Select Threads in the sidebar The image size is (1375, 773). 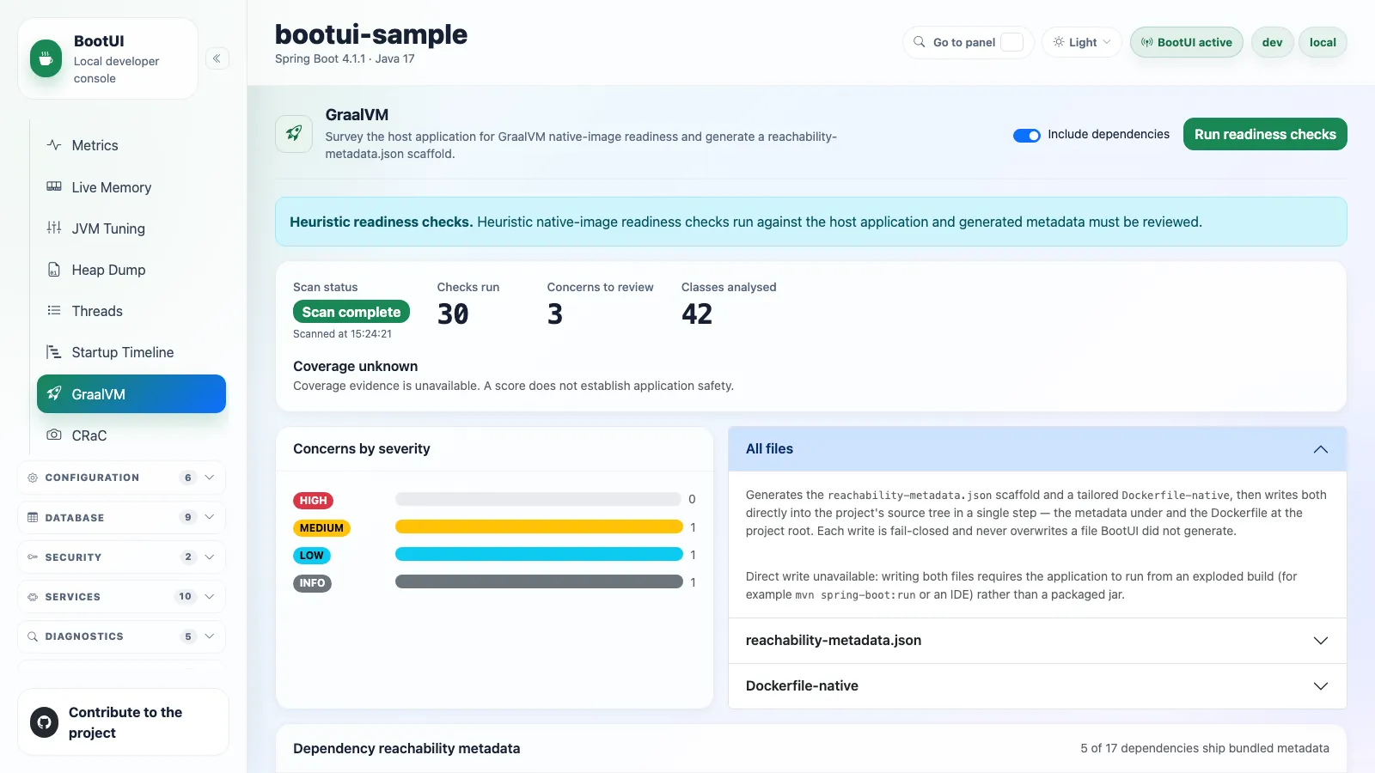pyautogui.click(x=131, y=311)
